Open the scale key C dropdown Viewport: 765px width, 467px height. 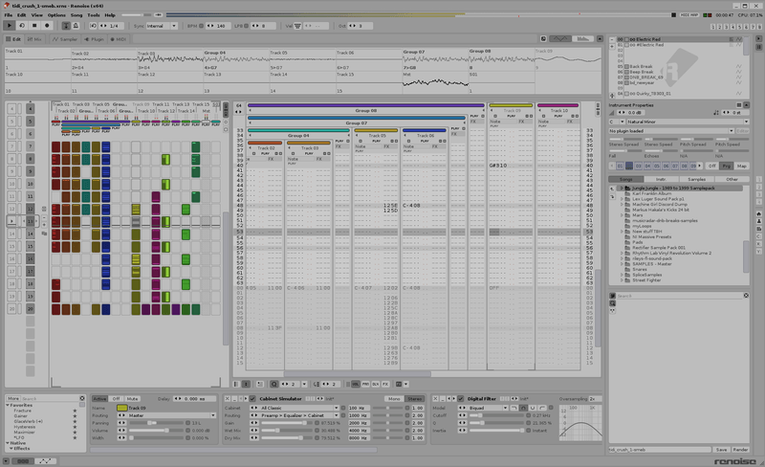pyautogui.click(x=617, y=122)
